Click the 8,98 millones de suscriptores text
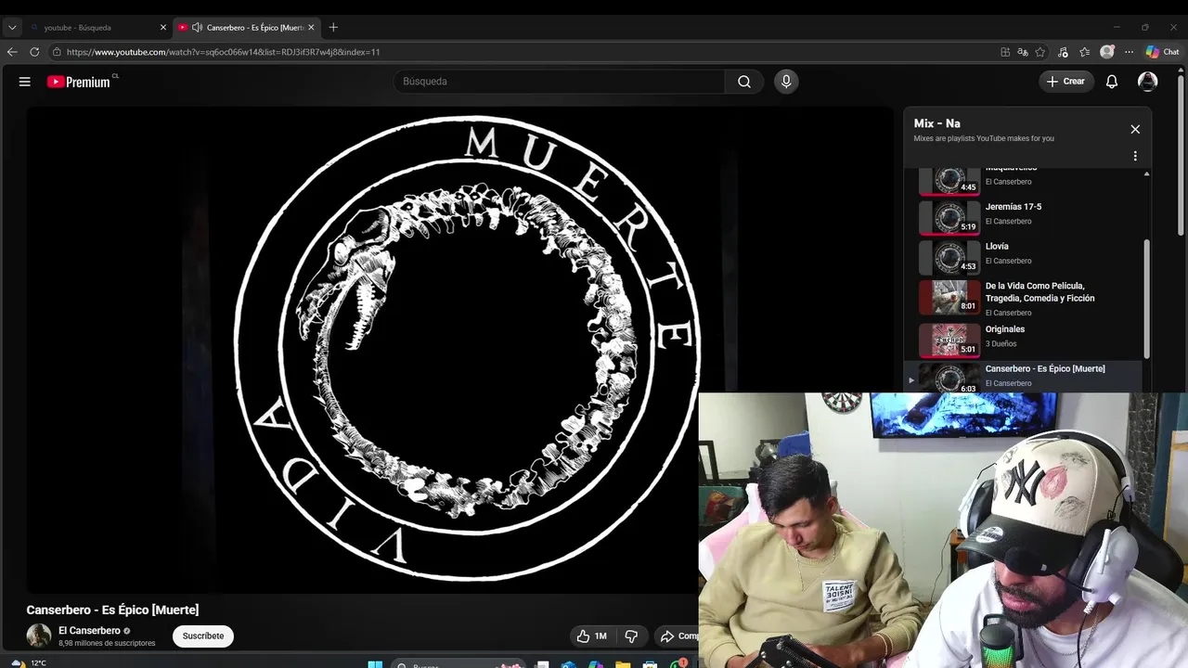Viewport: 1188px width, 668px height. [107, 643]
